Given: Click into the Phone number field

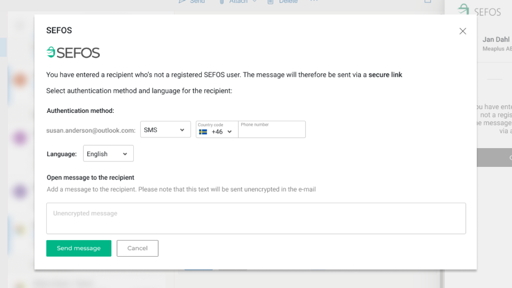Looking at the screenshot, I should point(272,132).
